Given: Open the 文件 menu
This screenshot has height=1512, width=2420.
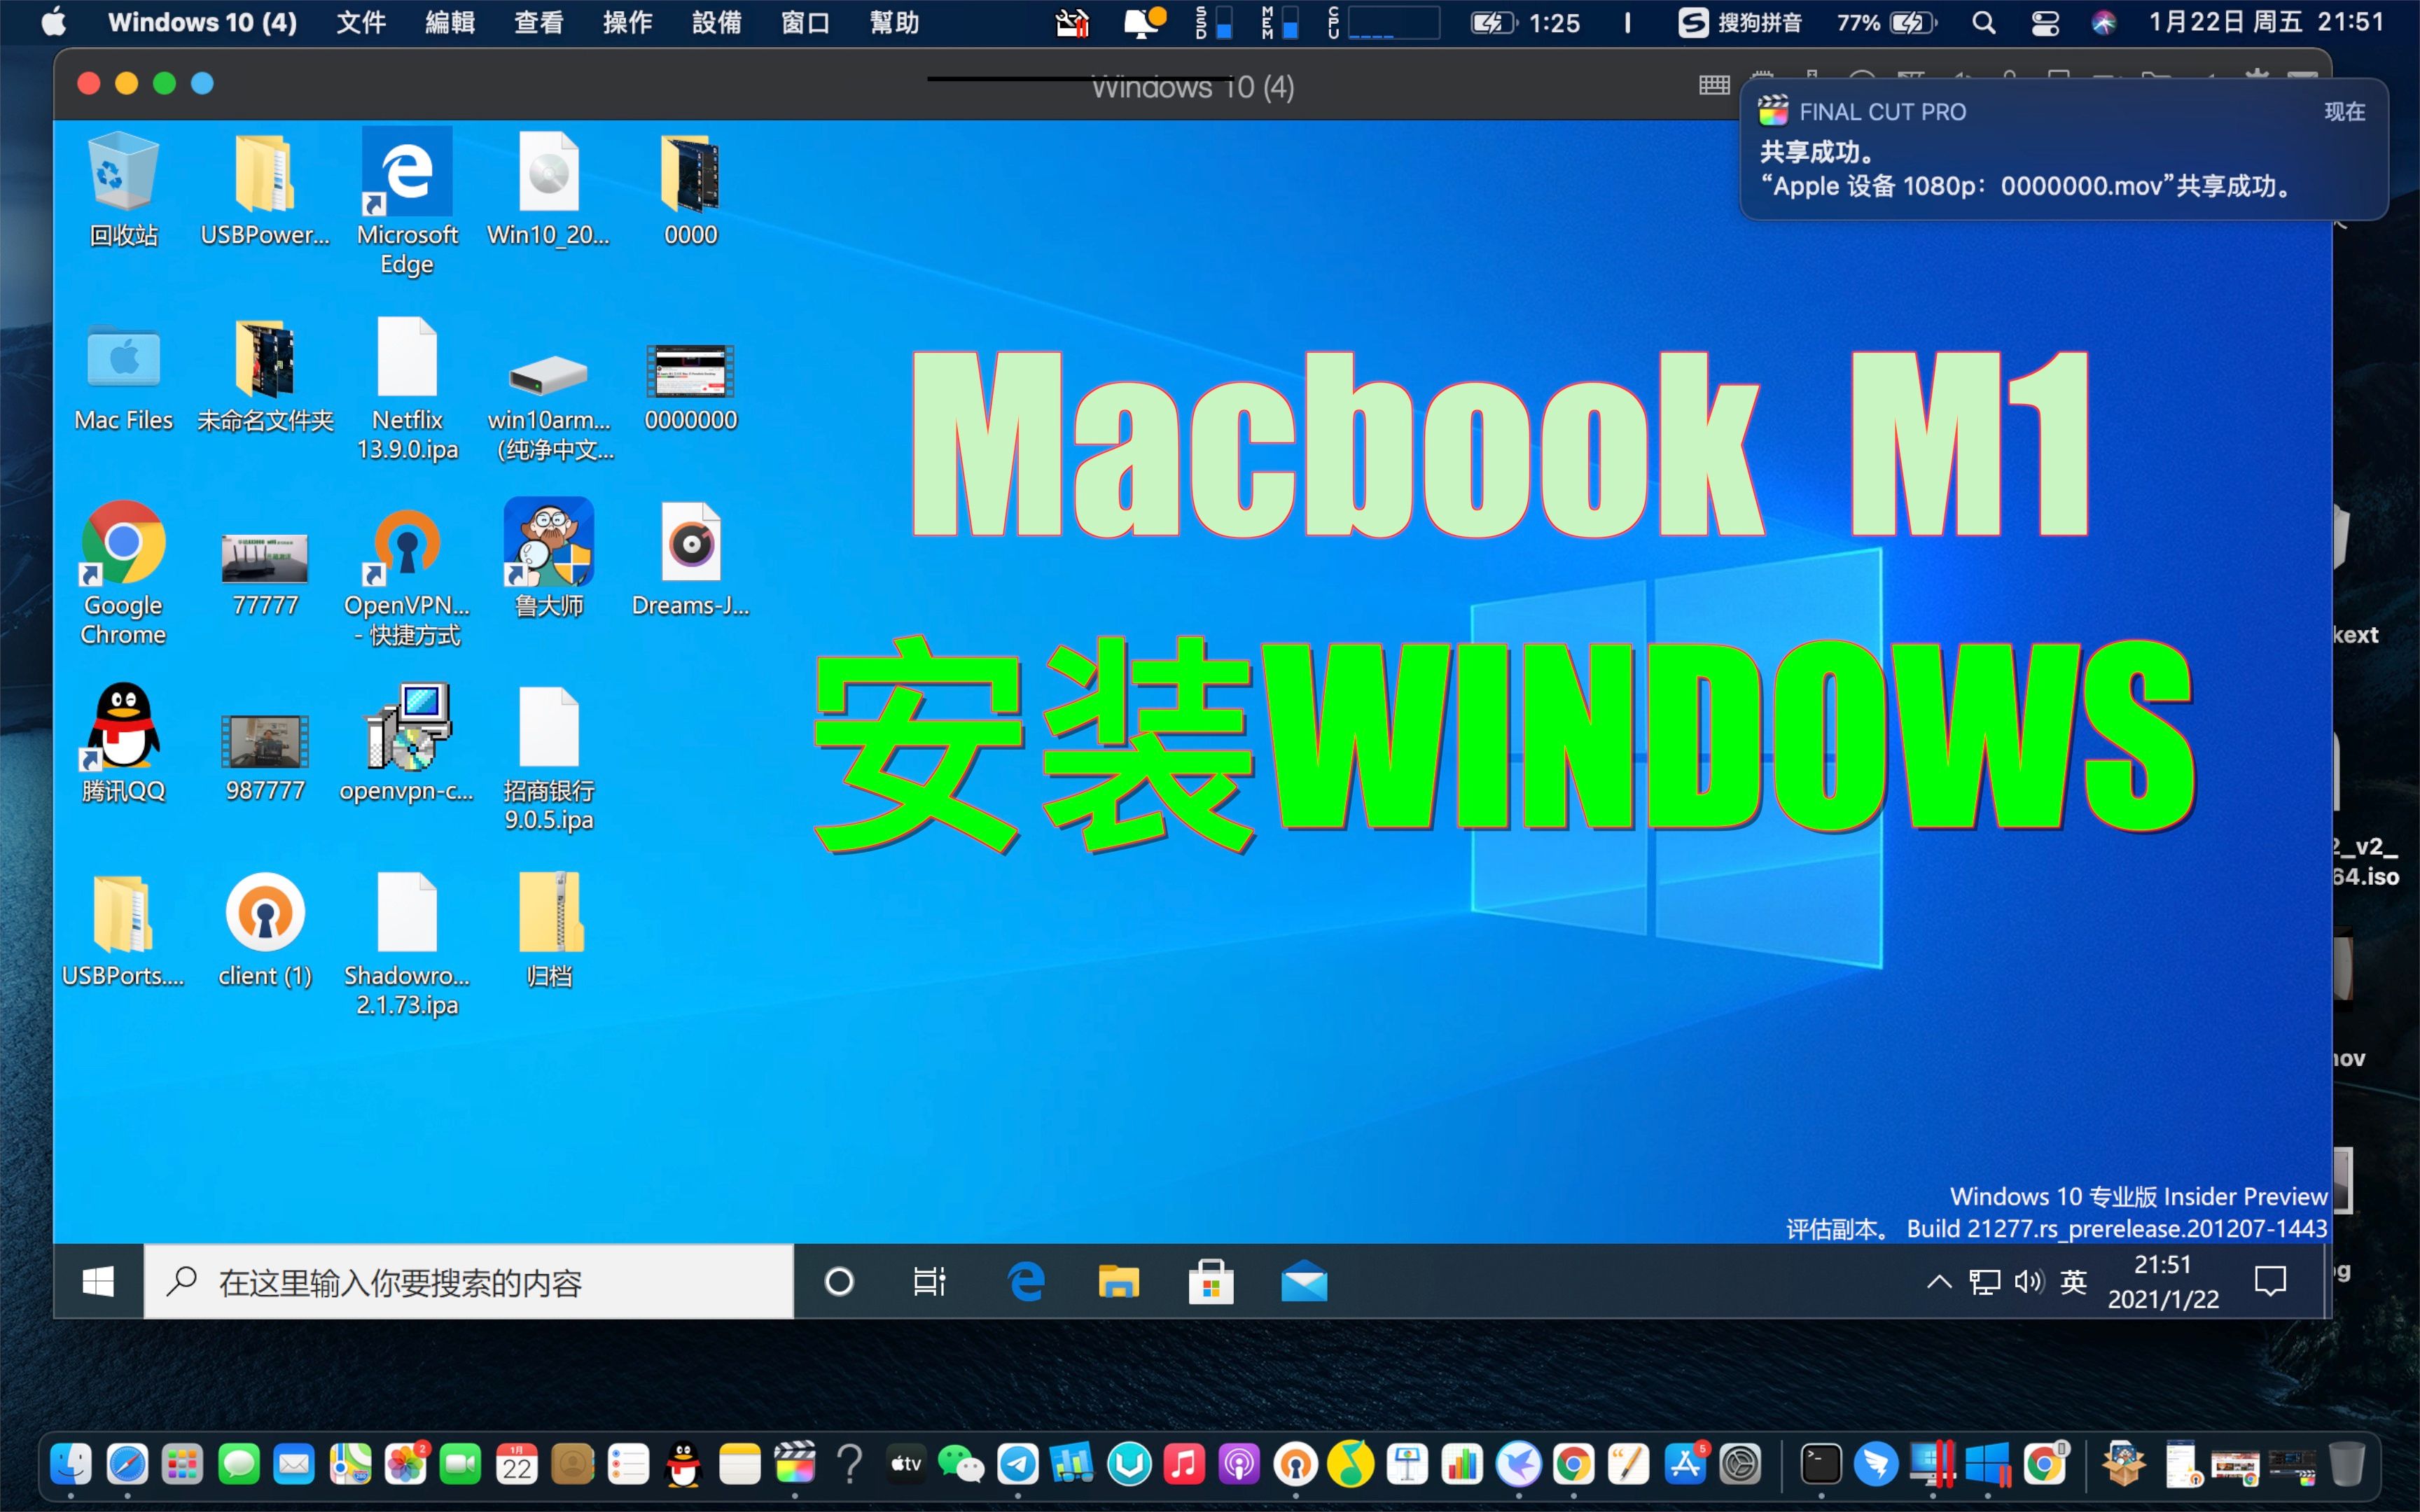Looking at the screenshot, I should click(361, 22).
